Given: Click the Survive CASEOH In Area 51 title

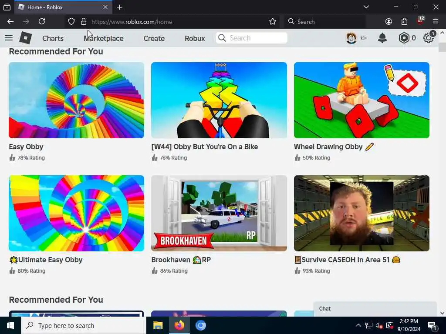Looking at the screenshot, I should [x=347, y=260].
